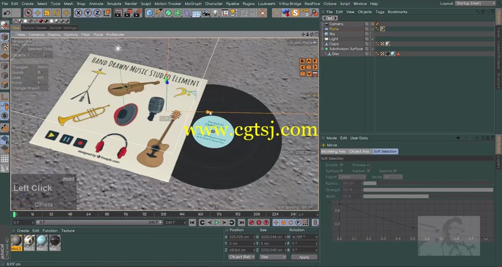Click the Undo arrow icon

[7, 13]
